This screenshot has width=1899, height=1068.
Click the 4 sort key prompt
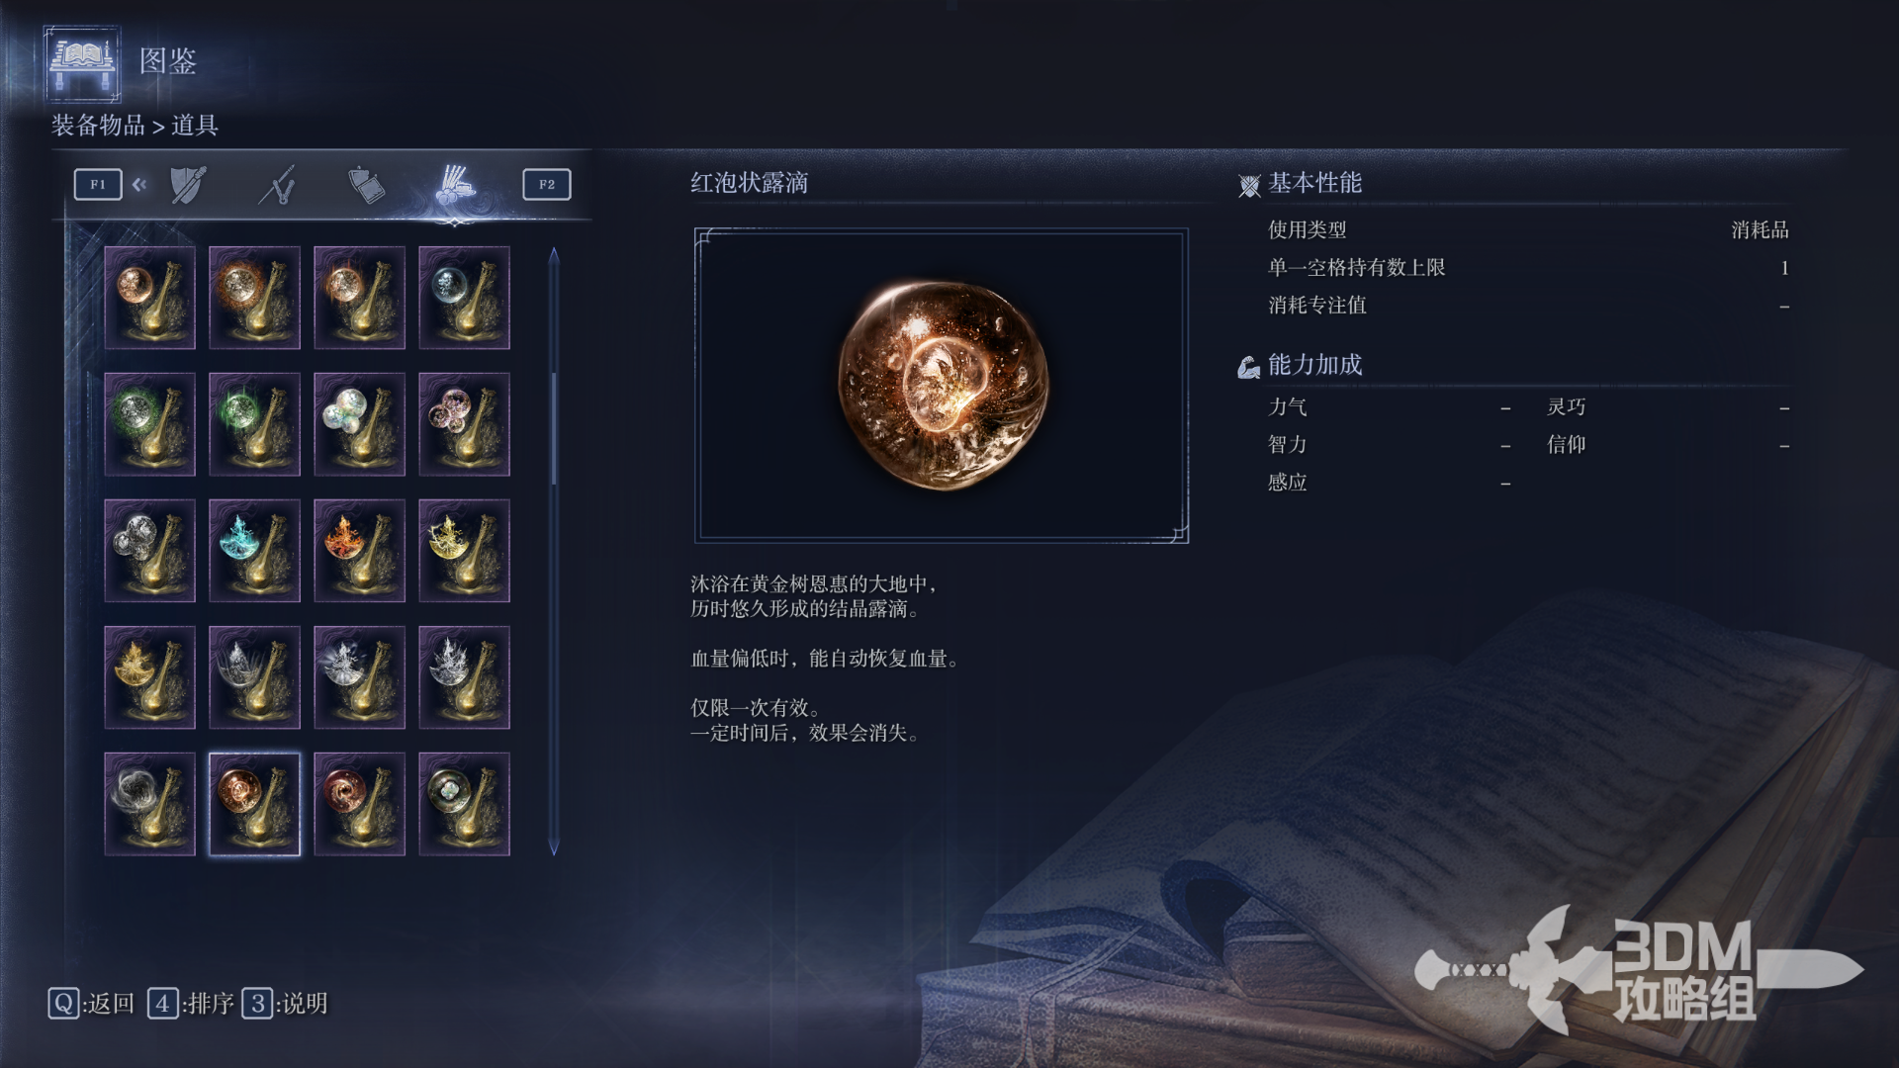point(191,1004)
